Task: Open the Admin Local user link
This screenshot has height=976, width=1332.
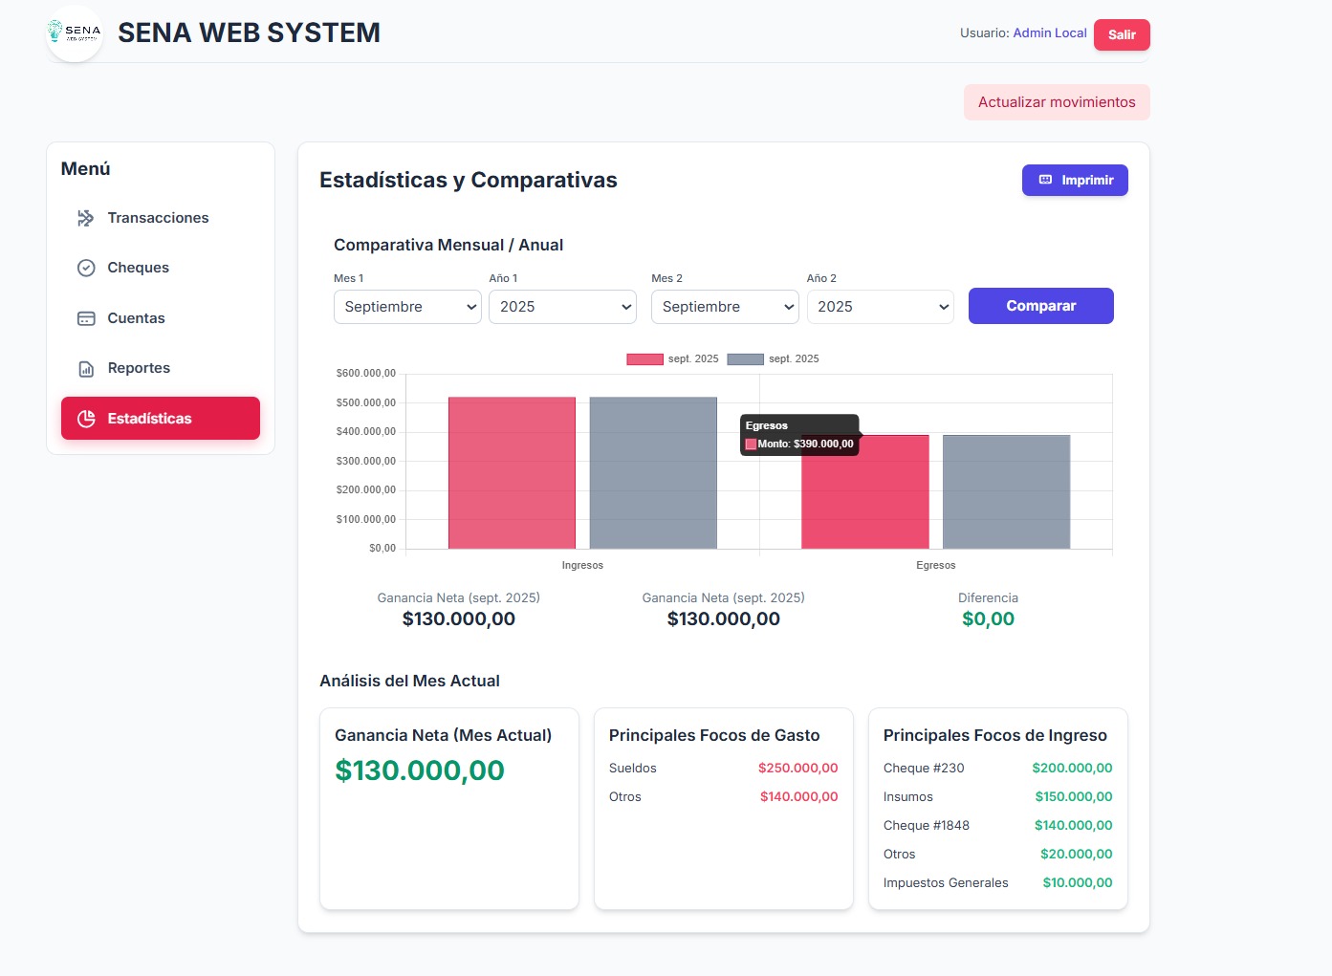Action: 1050,33
